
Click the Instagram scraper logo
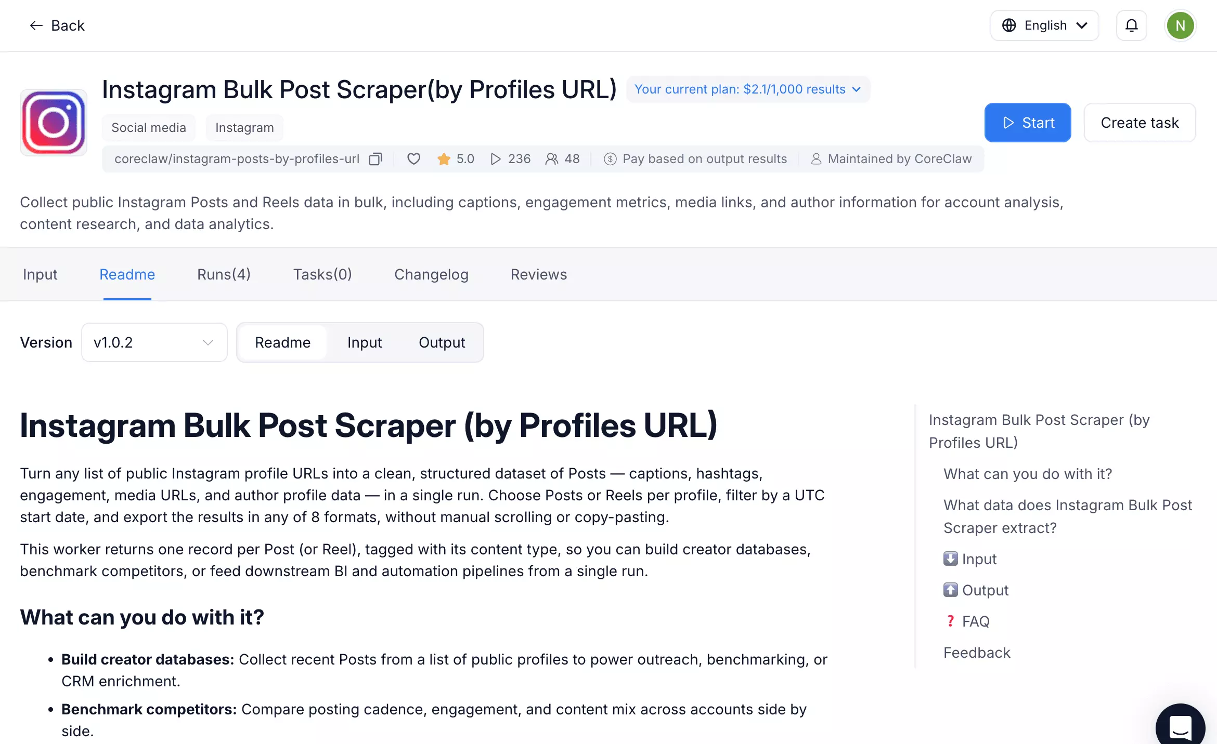coord(54,123)
